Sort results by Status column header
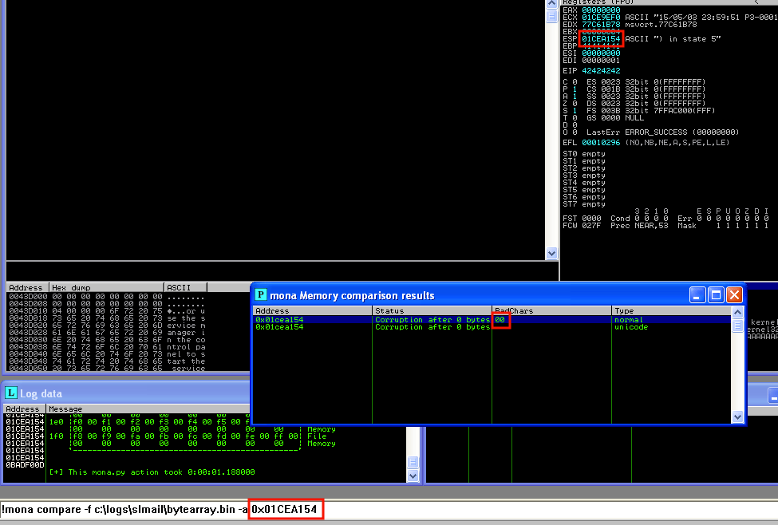 [x=431, y=310]
